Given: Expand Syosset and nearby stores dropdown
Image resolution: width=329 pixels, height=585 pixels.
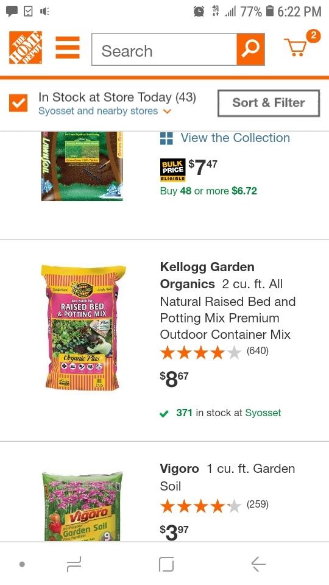Looking at the screenshot, I should pyautogui.click(x=105, y=111).
